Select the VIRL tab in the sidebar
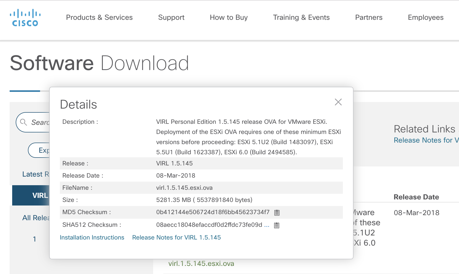 [40, 195]
